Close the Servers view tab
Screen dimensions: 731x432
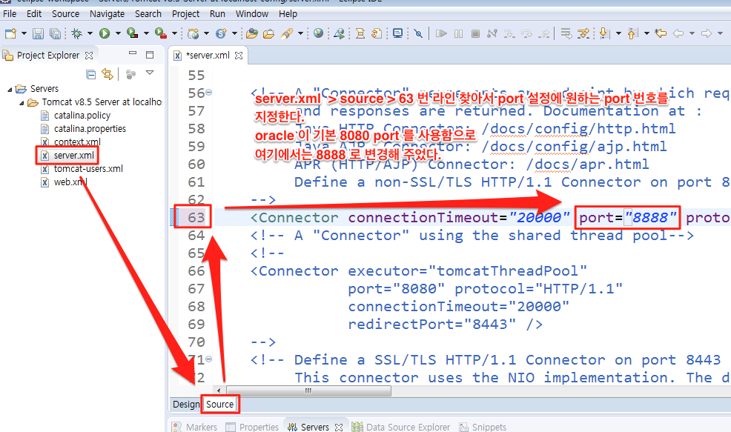click(x=339, y=427)
